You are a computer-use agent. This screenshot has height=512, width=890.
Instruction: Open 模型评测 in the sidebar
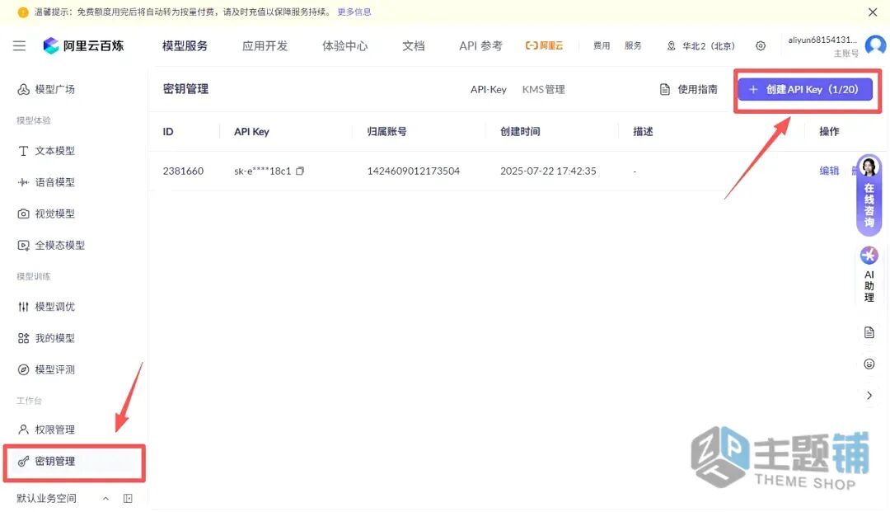pos(46,369)
